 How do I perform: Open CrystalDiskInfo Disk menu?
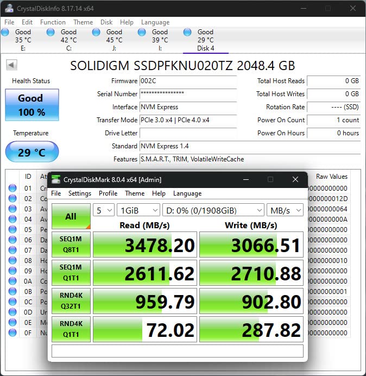106,22
